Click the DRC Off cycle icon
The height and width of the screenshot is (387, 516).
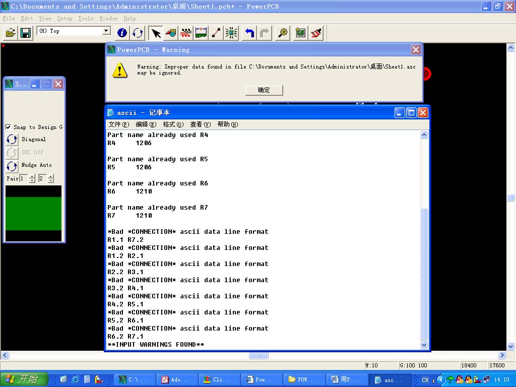[x=12, y=152]
